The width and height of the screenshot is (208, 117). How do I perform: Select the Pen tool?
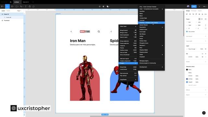coord(21,6)
